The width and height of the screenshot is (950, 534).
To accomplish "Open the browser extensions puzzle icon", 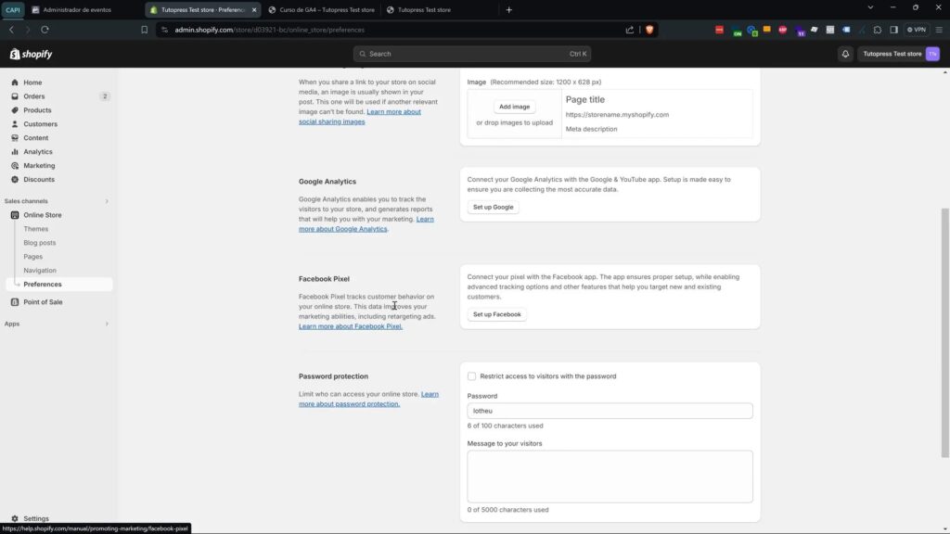I will (878, 30).
